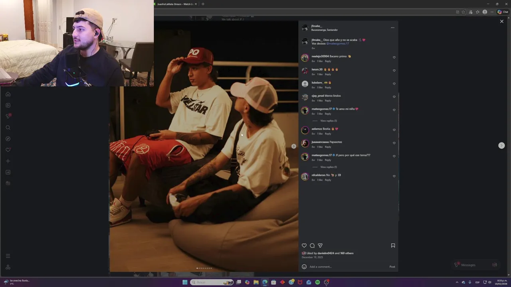511x287 pixels.
Task: Open Reels from the Instagram sidebar
Action: click(8, 105)
